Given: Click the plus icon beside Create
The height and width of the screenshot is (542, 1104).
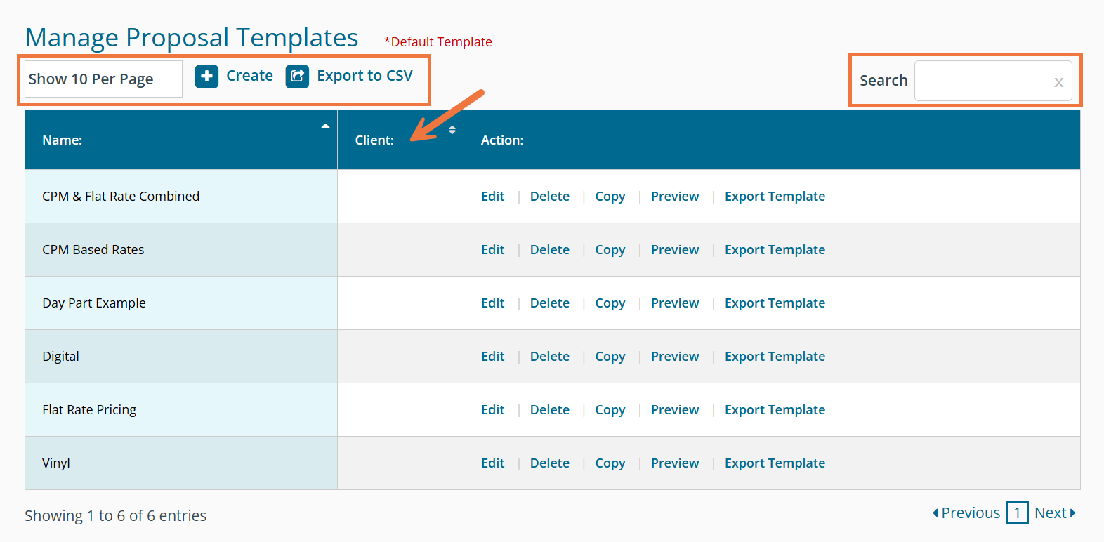Looking at the screenshot, I should tap(206, 76).
